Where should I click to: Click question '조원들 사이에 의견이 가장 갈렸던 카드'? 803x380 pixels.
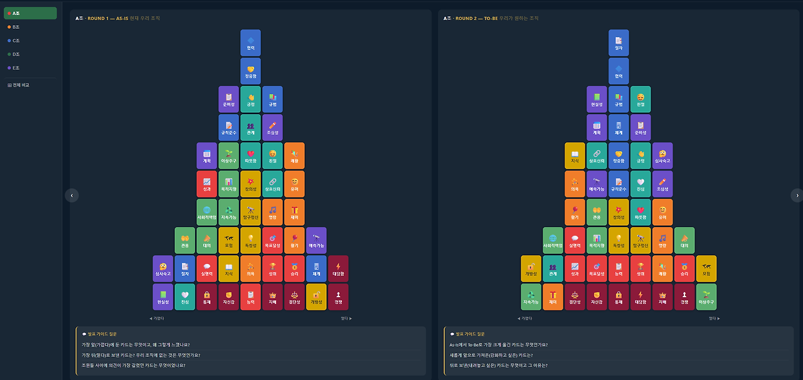click(x=134, y=365)
